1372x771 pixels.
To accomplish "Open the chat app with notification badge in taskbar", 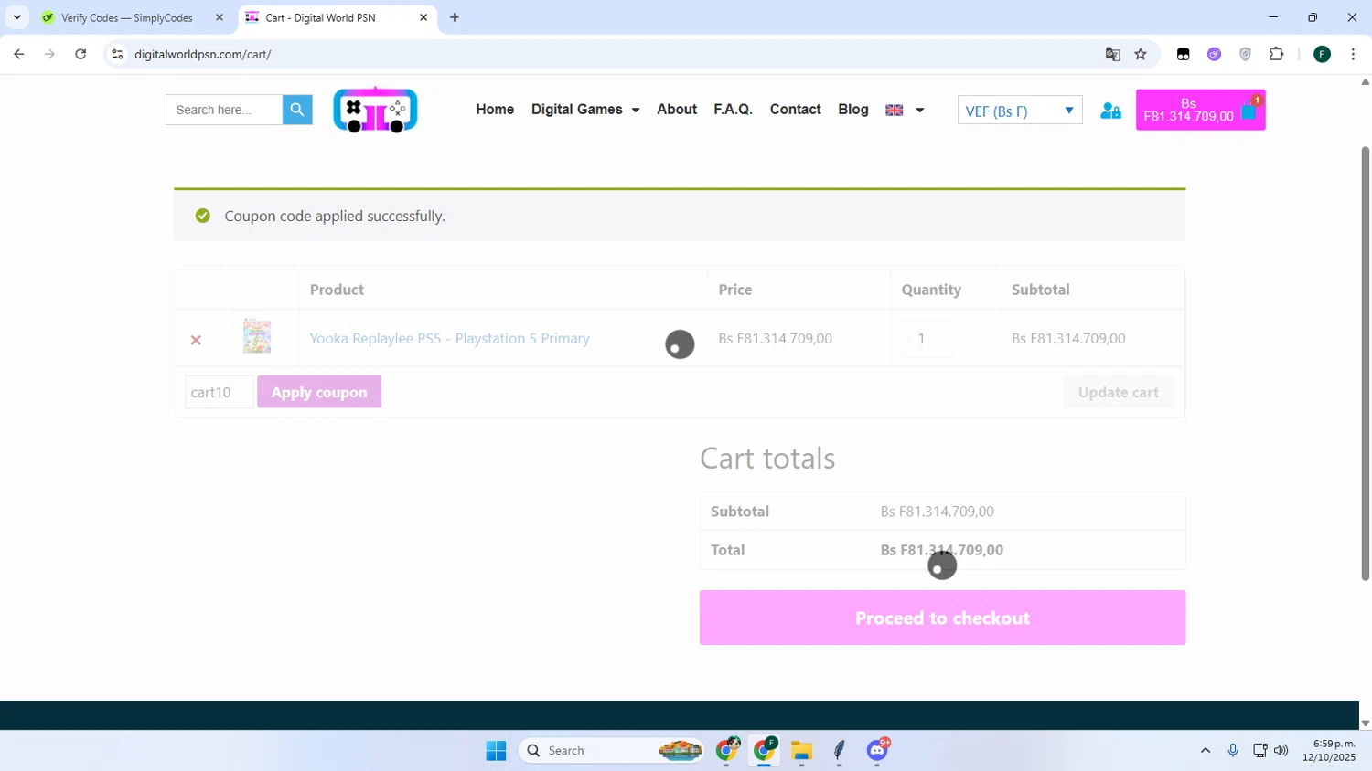I will click(878, 751).
